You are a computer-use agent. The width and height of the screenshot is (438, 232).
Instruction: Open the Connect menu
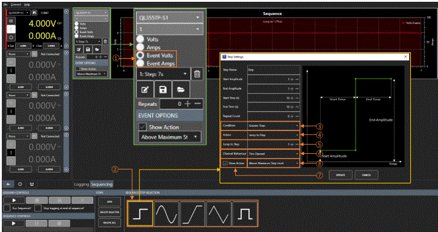coord(16,4)
